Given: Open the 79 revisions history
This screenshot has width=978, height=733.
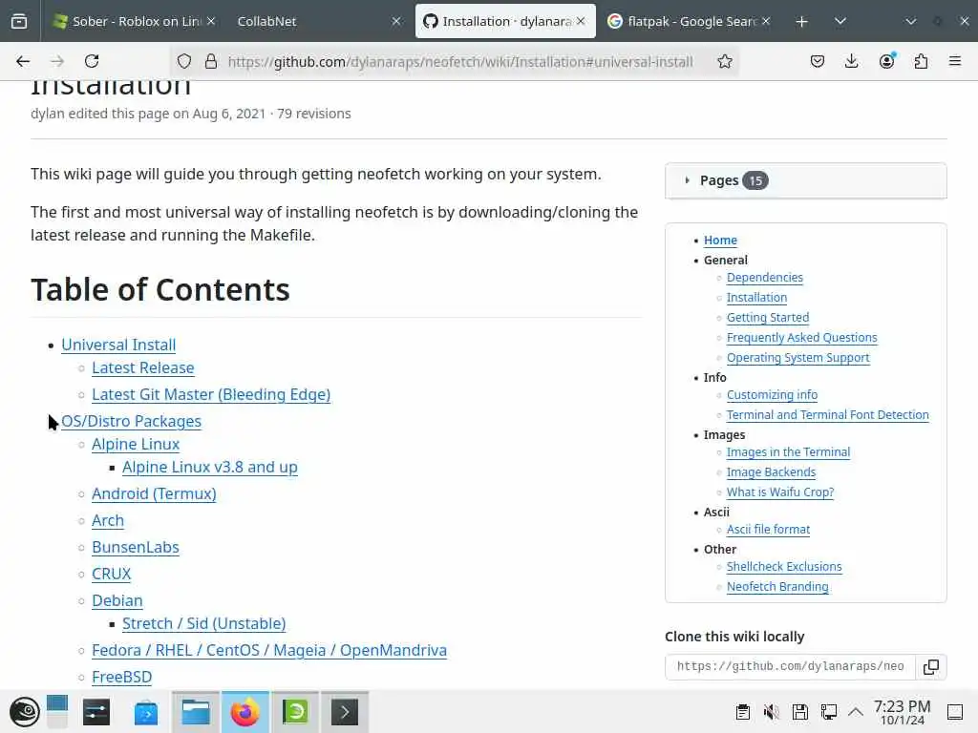Looking at the screenshot, I should 313,114.
